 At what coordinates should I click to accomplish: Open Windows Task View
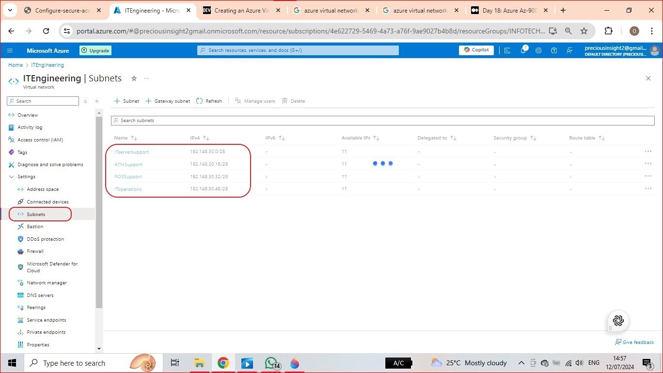(x=175, y=363)
